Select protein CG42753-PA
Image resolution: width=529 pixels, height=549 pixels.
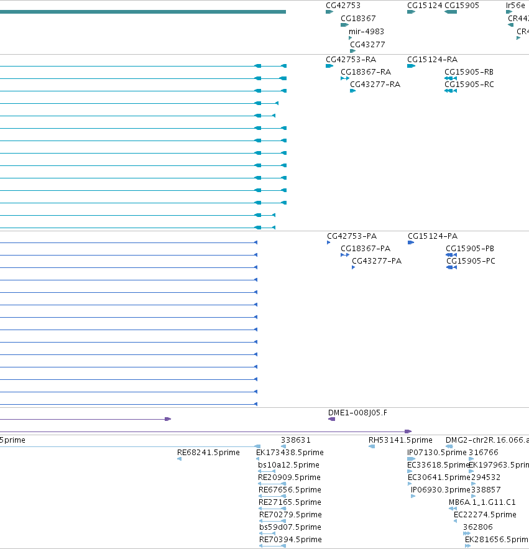pyautogui.click(x=352, y=236)
